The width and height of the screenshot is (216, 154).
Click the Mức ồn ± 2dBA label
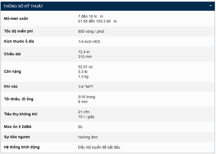(x=18, y=127)
